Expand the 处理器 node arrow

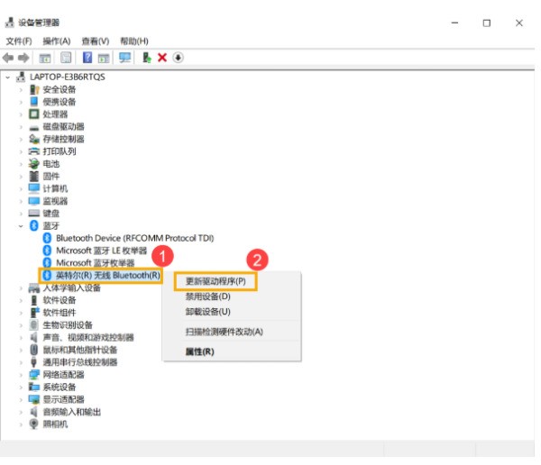21,114
